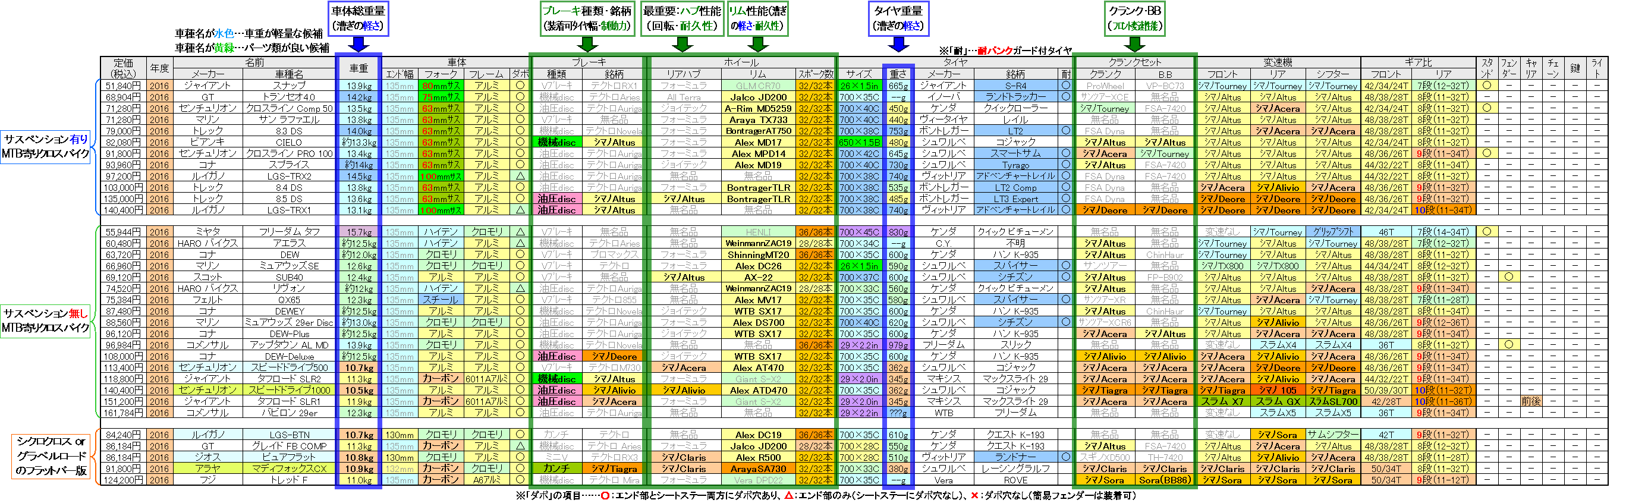Select the 51,840円 price cell
1626x503 pixels.
(123, 86)
